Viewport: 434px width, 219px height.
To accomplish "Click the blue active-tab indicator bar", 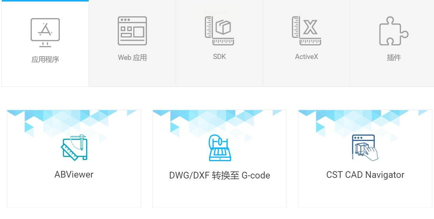I will click(45, 1).
